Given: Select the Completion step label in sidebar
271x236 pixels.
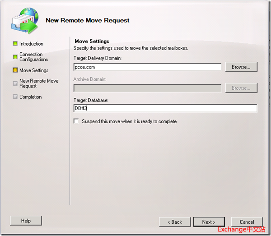Looking at the screenshot, I should tap(30, 97).
